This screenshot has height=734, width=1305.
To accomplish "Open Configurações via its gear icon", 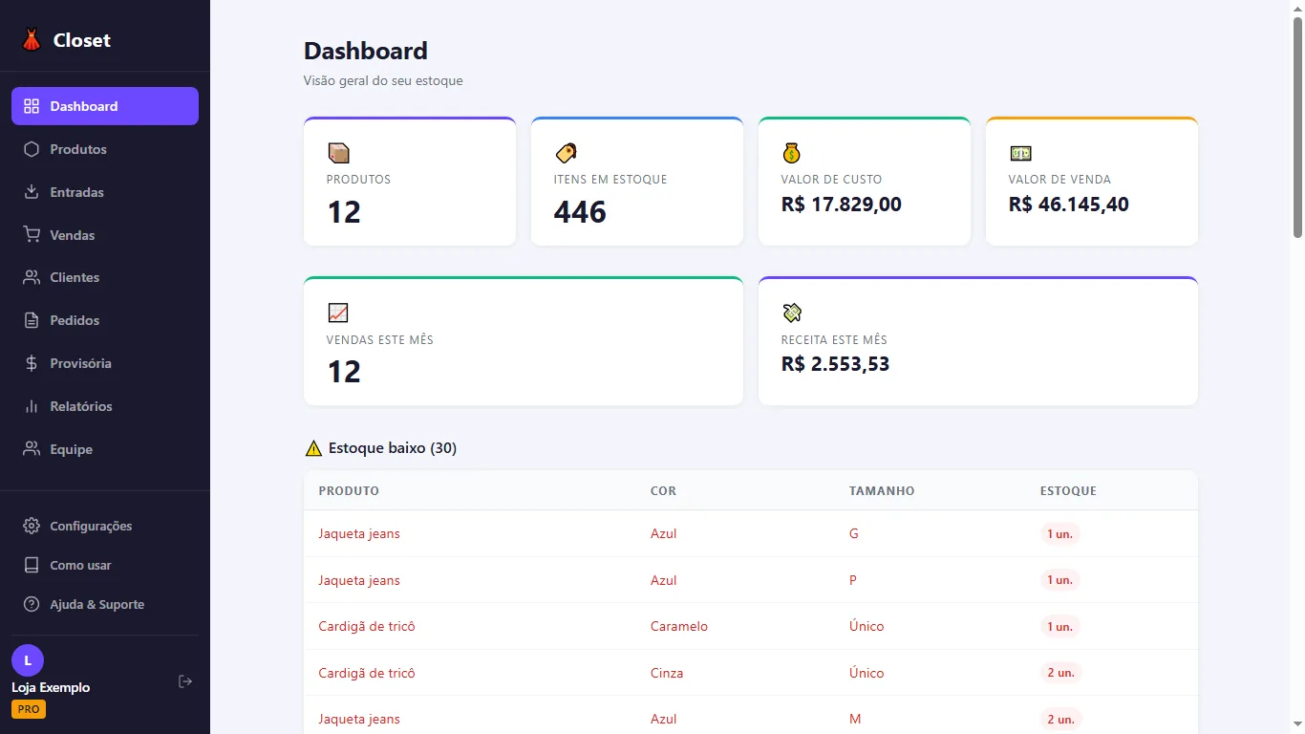I will tap(32, 526).
